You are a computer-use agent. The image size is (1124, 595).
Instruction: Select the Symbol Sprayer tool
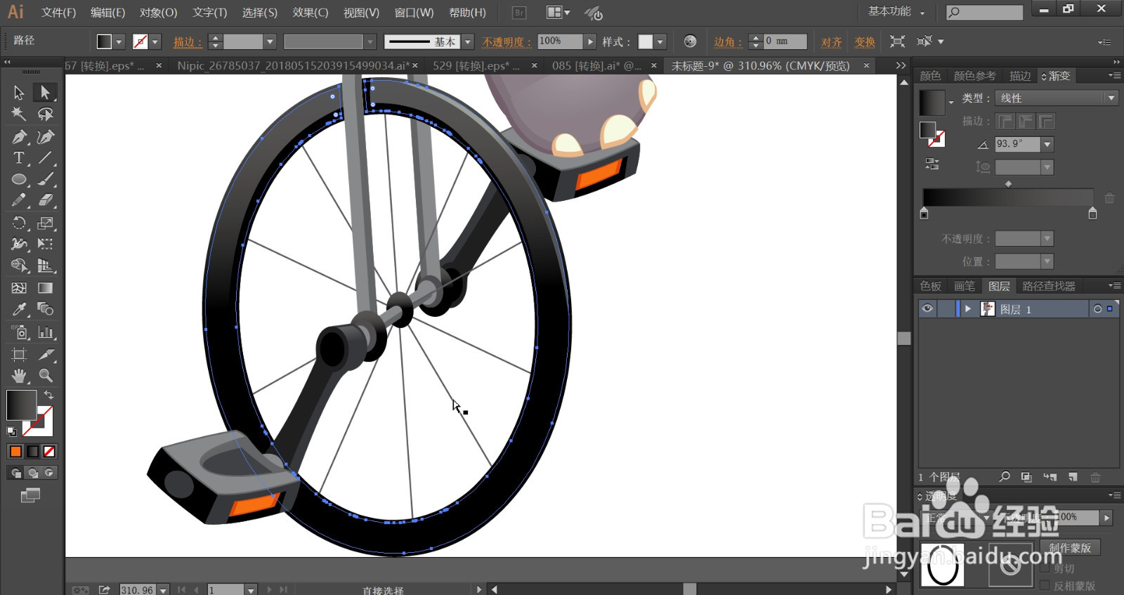[x=19, y=332]
